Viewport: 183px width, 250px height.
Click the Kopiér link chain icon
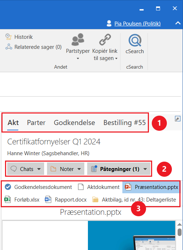click(105, 40)
